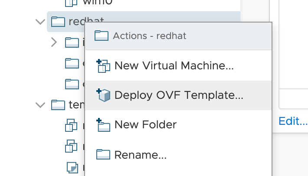Viewport: 308px width, 176px height.
Task: Collapse the tem folder chevron
Action: click(x=40, y=105)
